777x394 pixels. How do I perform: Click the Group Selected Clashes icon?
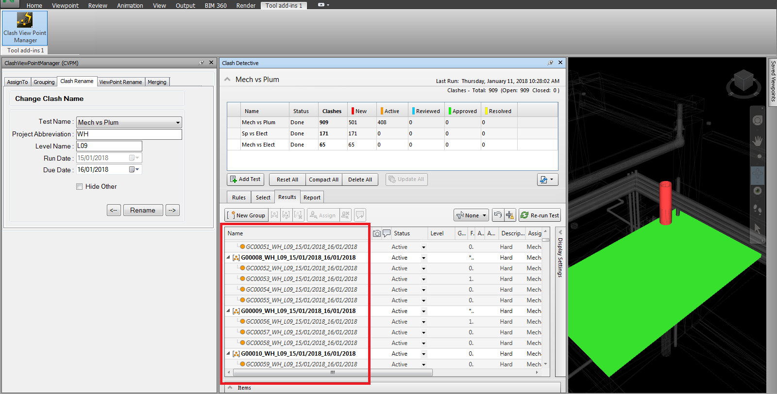(x=274, y=215)
